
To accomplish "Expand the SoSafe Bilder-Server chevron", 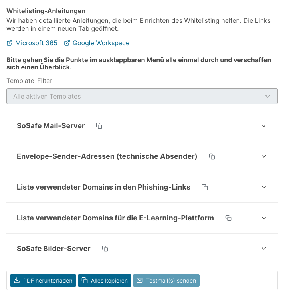I will (263, 249).
